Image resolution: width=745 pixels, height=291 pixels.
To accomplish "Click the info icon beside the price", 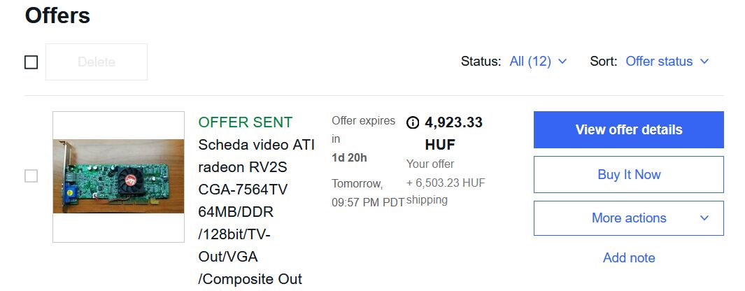I will point(413,122).
